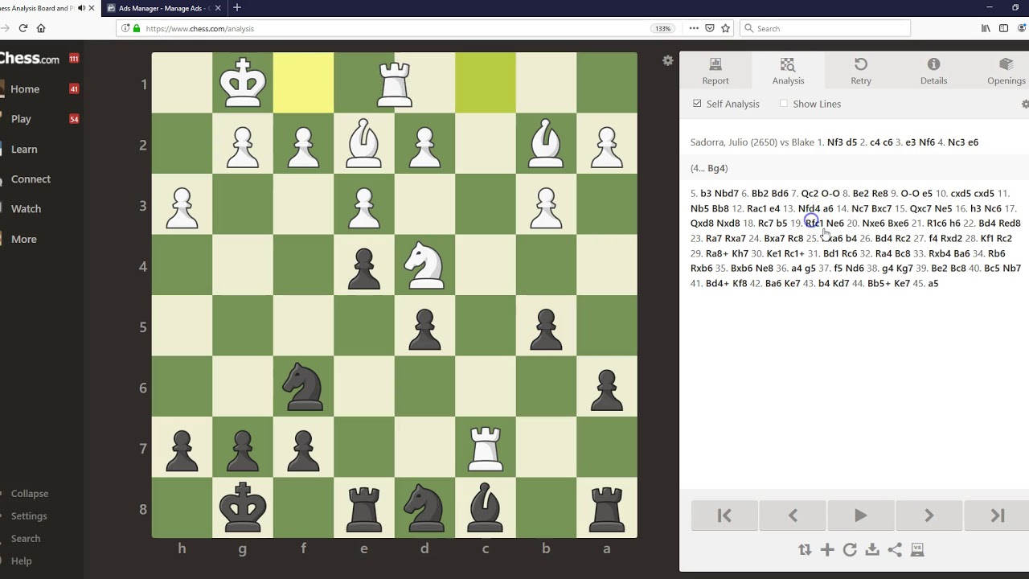Screen dimensions: 1029x579
Task: Bookmark this page with the star icon
Action: click(x=725, y=28)
